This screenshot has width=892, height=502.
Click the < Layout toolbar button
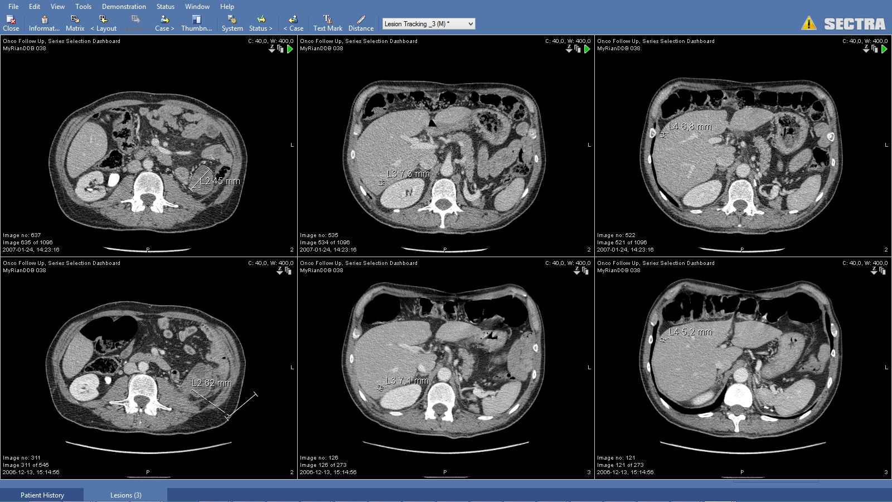(103, 23)
